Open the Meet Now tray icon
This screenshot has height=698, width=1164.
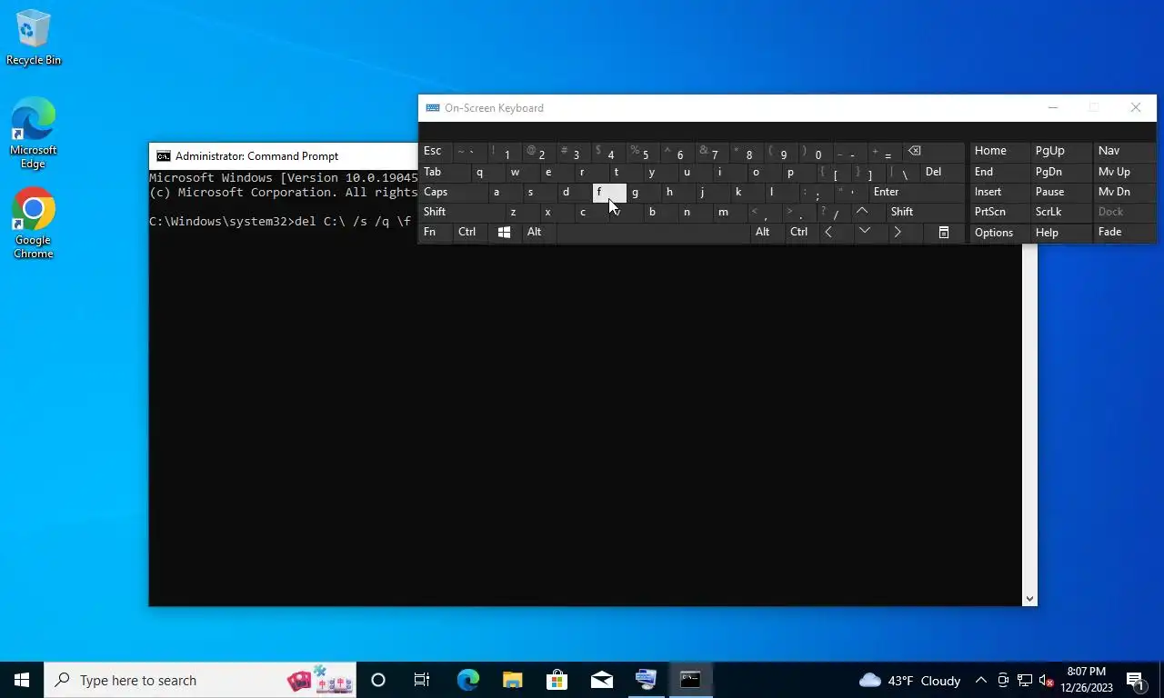tap(1003, 680)
